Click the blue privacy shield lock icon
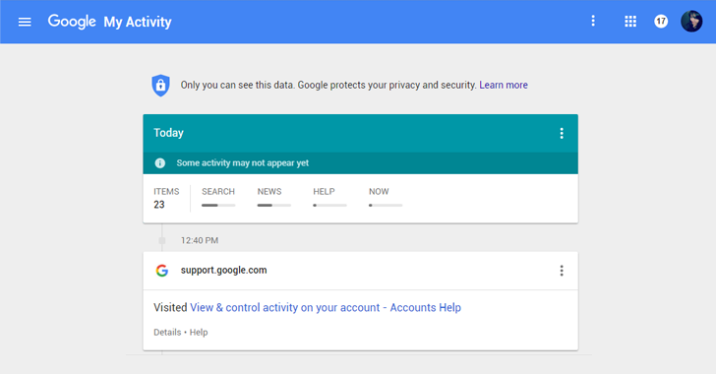This screenshot has width=716, height=374. tap(160, 85)
